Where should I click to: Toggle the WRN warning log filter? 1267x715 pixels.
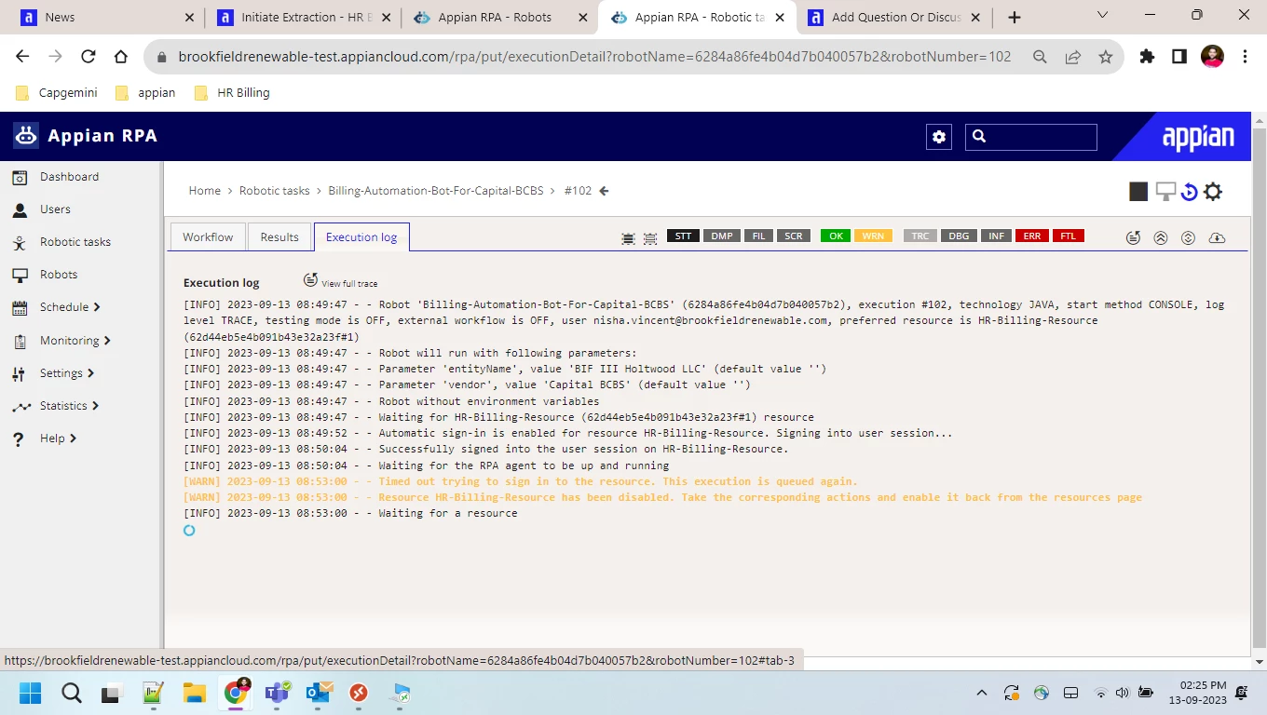pos(873,236)
